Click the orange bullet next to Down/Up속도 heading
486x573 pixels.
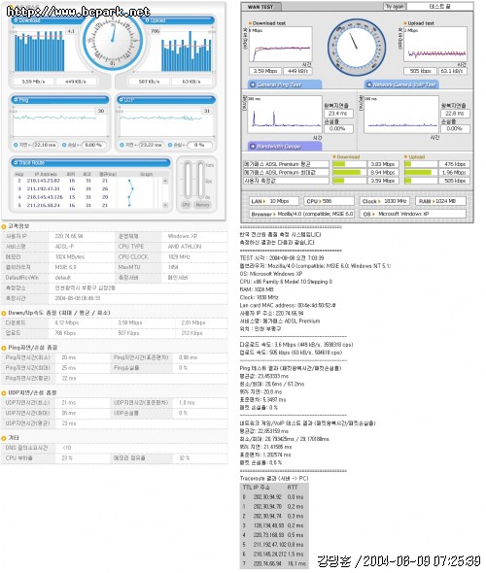tap(4, 313)
